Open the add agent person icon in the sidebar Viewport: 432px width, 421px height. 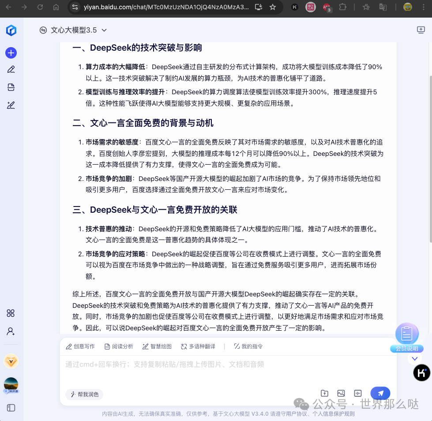(x=11, y=331)
